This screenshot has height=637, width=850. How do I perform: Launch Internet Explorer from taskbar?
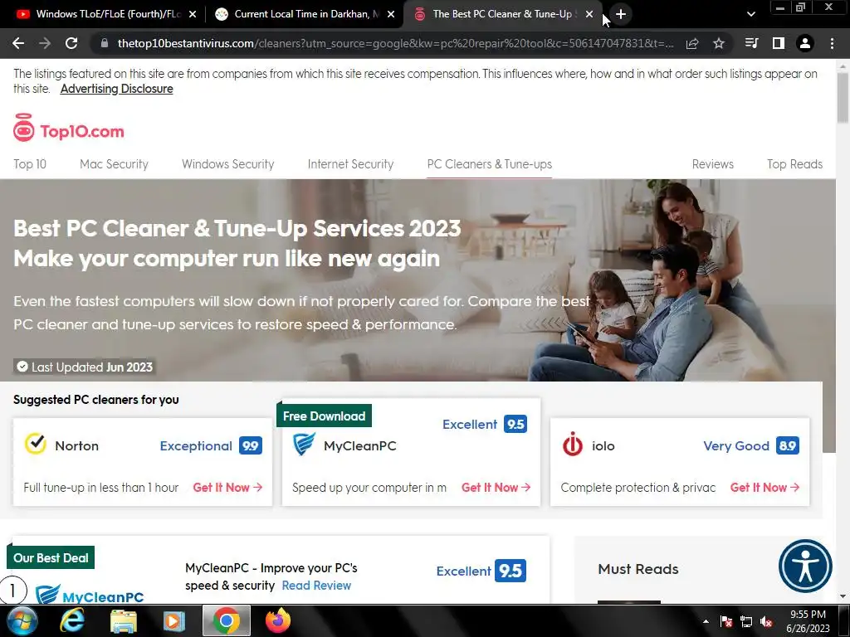(72, 620)
